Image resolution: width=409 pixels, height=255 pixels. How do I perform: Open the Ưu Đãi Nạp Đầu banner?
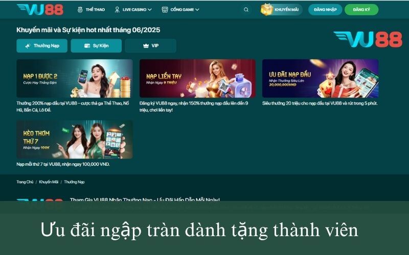(321, 79)
